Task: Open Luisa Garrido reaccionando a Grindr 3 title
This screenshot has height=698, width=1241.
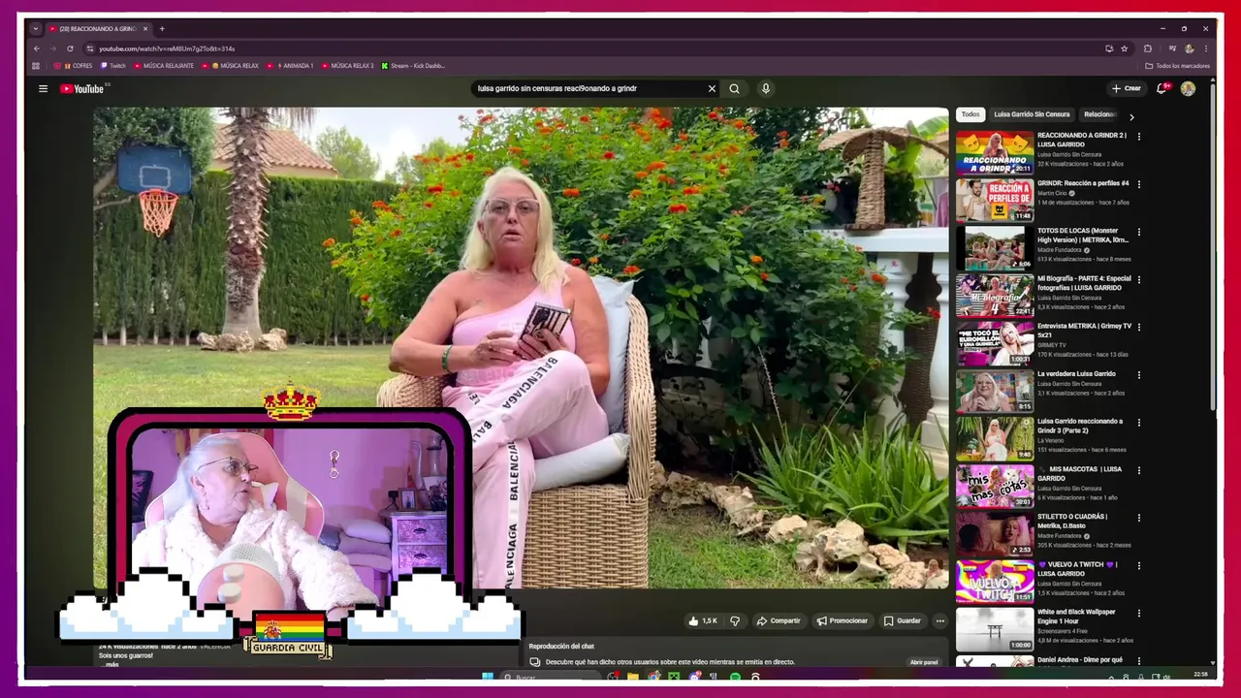Action: [1080, 426]
